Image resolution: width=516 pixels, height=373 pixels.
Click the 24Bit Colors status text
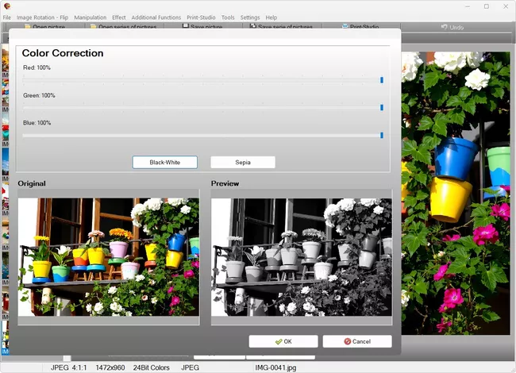click(x=152, y=367)
